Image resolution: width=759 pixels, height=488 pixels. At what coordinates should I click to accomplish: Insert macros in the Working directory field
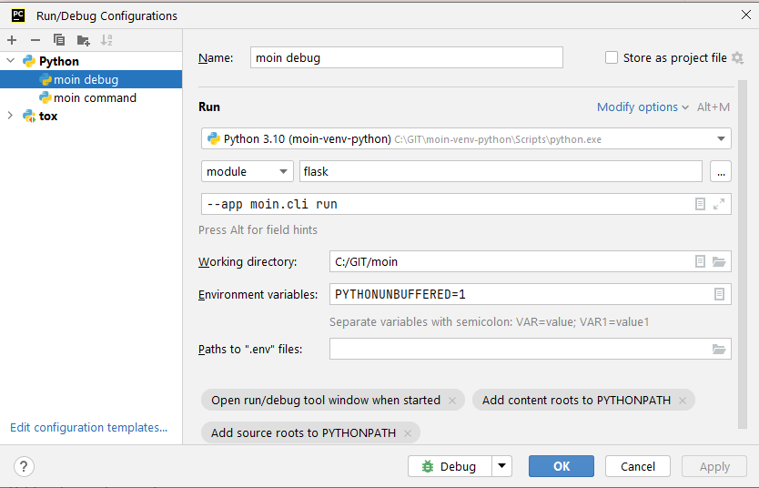700,261
